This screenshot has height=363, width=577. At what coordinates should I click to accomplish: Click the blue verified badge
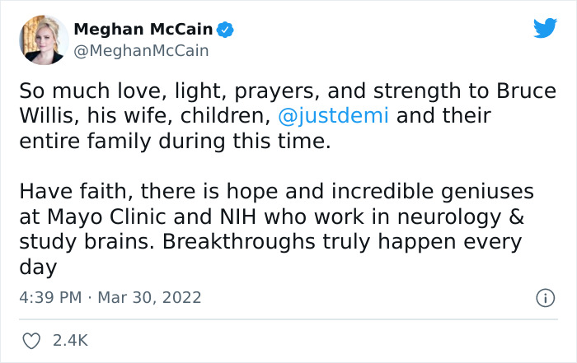click(x=225, y=30)
